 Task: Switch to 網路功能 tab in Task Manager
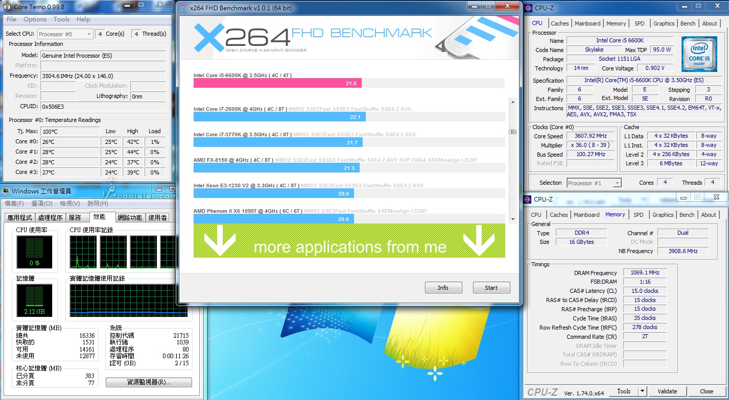[x=130, y=217]
